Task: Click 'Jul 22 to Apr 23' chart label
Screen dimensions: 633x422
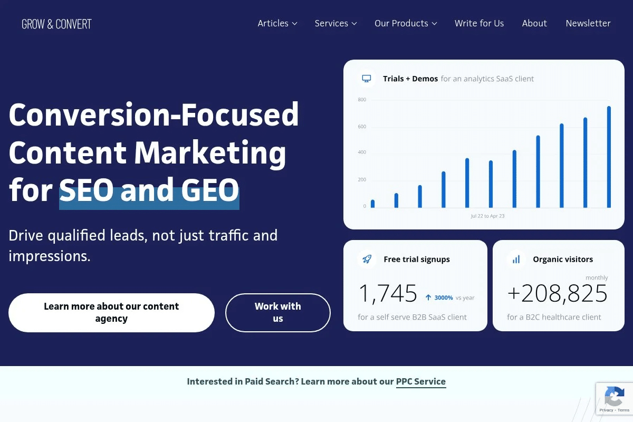Action: point(488,216)
